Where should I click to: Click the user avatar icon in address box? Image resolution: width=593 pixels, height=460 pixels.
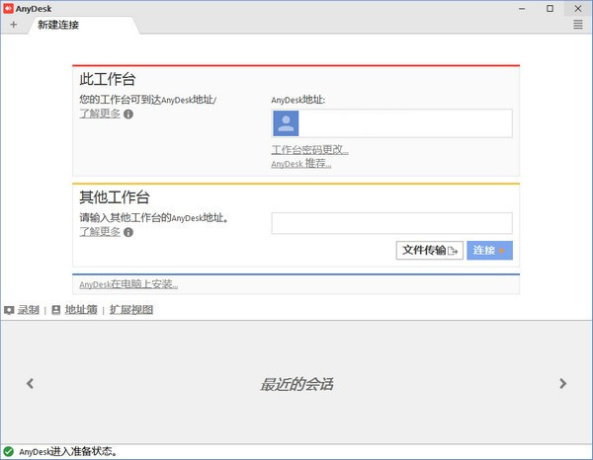pyautogui.click(x=286, y=123)
